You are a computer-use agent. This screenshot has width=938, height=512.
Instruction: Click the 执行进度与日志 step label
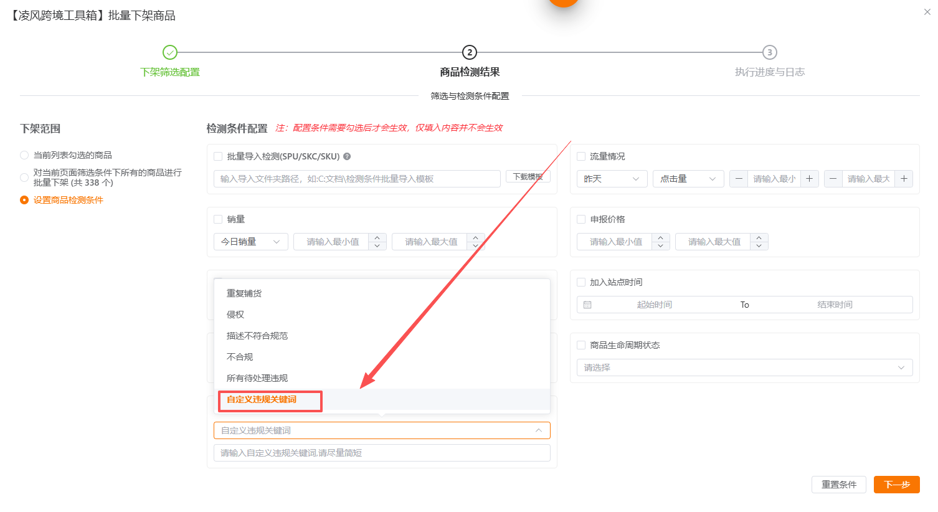pos(770,72)
